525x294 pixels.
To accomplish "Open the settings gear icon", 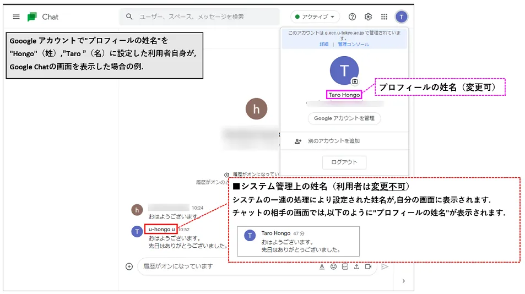I will (x=368, y=17).
